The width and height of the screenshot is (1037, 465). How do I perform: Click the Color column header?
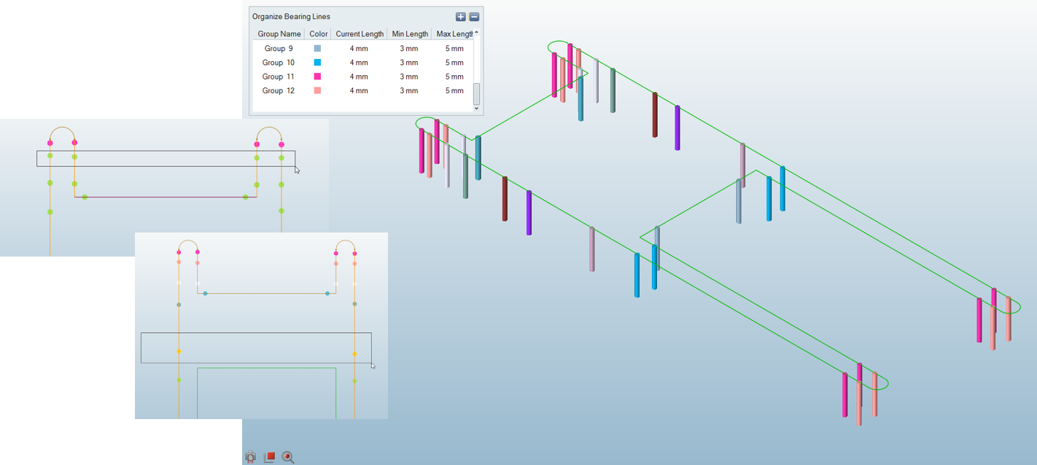pos(319,34)
